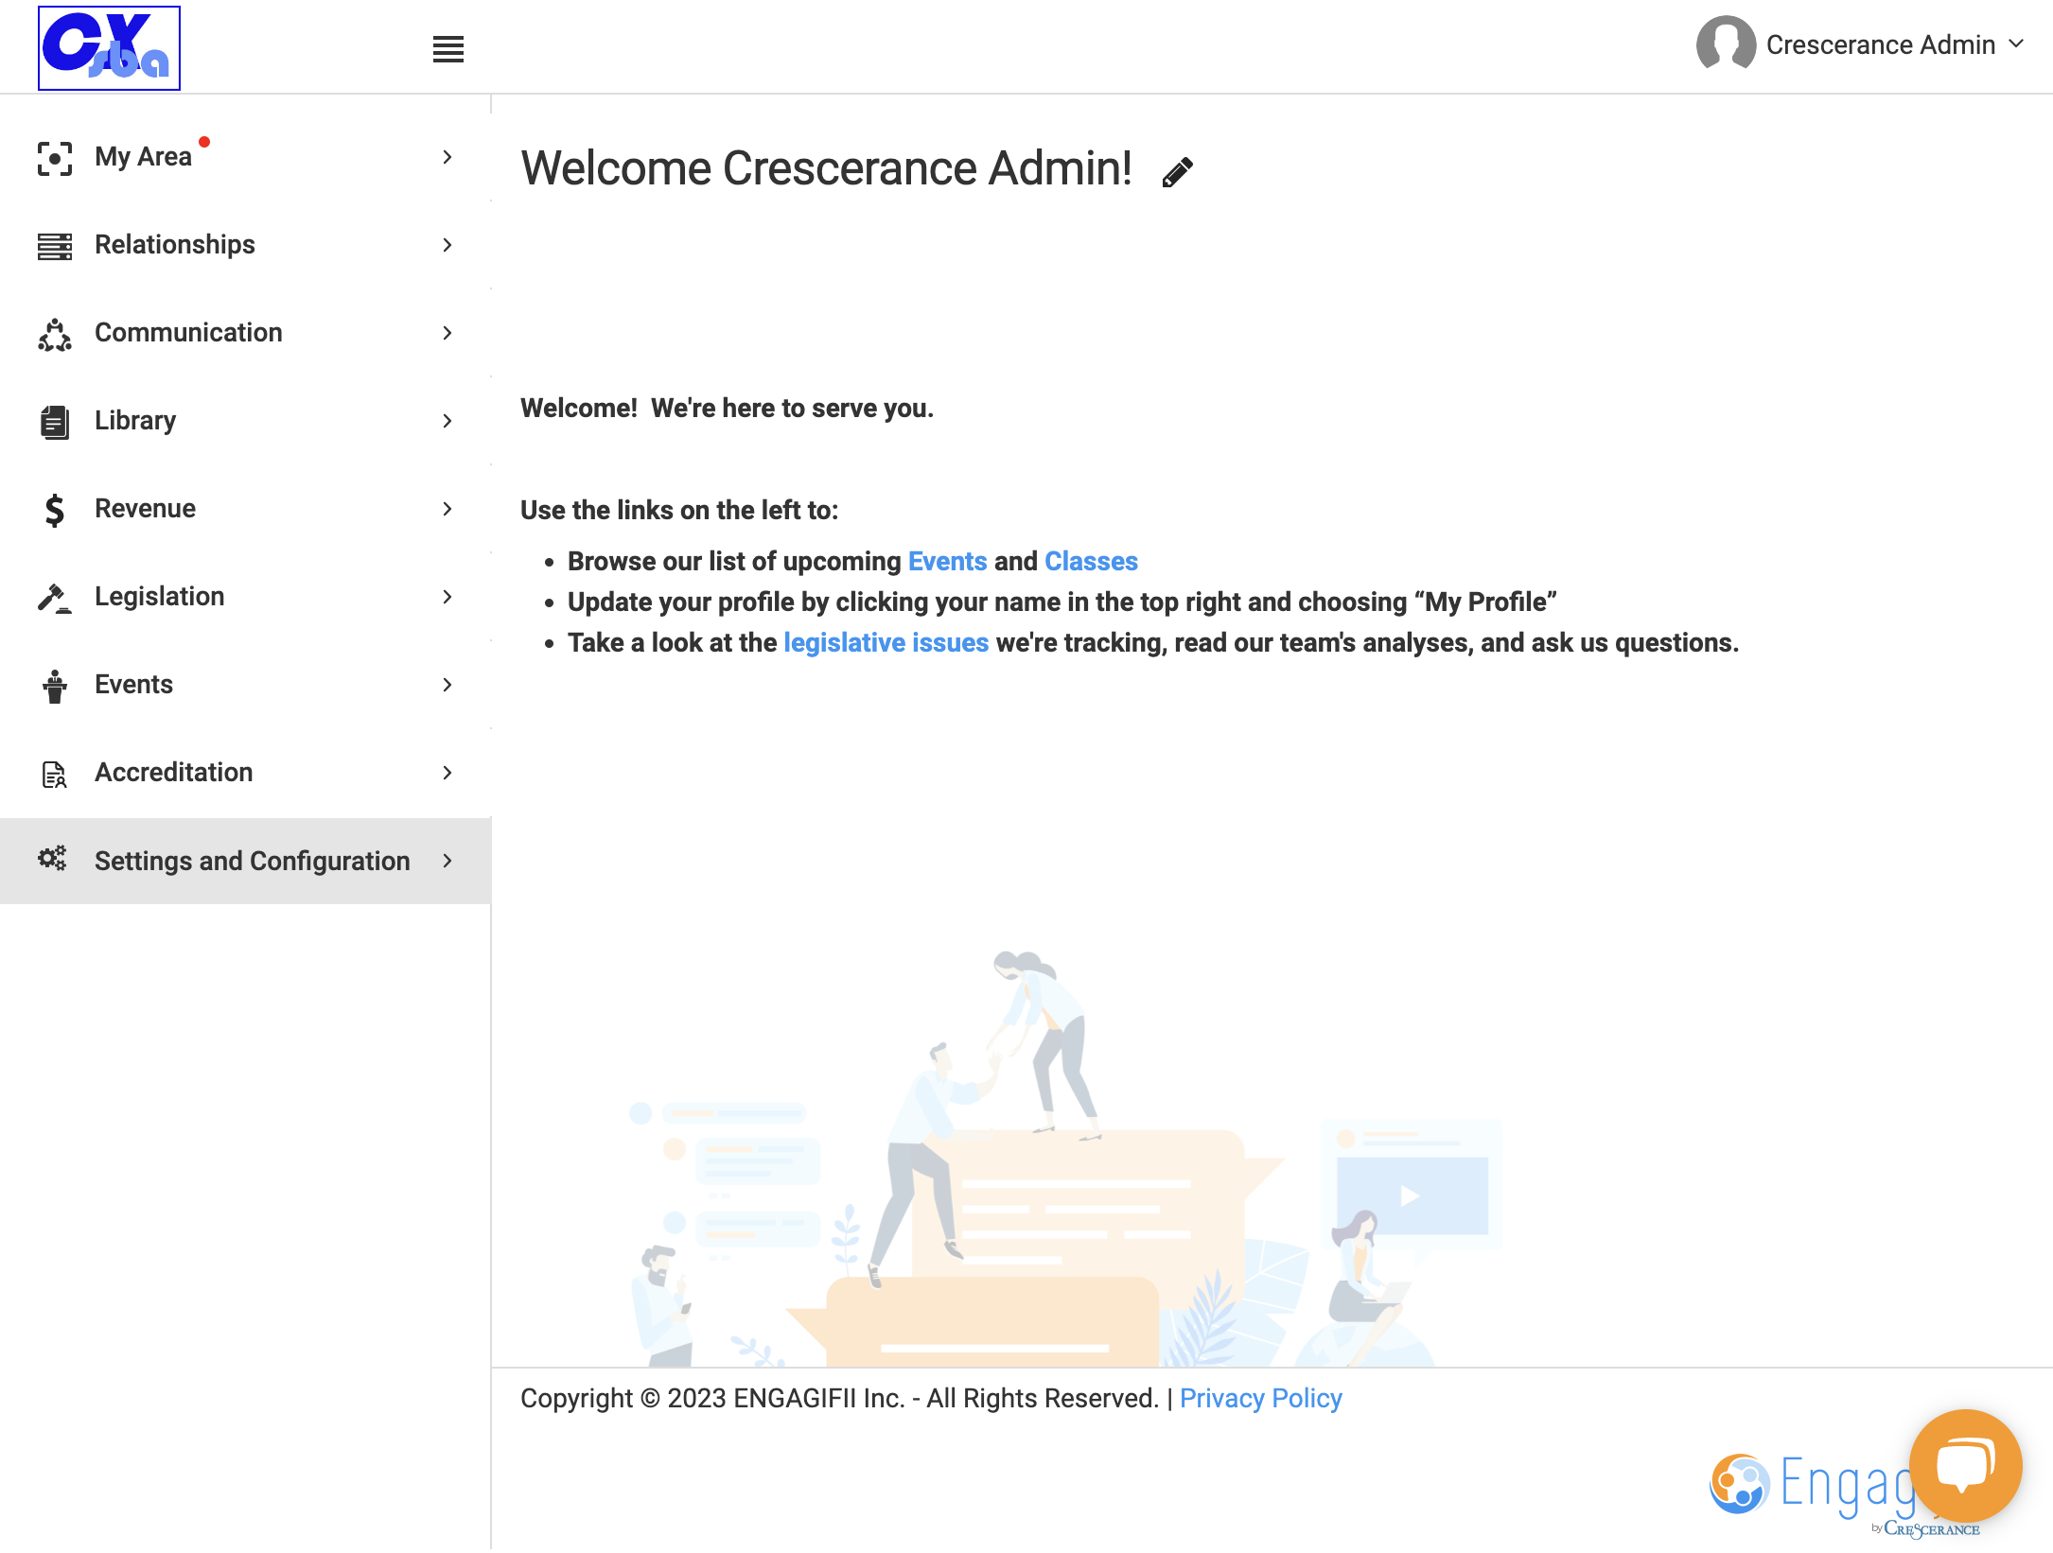Open the Privacy Policy link
The height and width of the screenshot is (1553, 2053).
tap(1260, 1398)
